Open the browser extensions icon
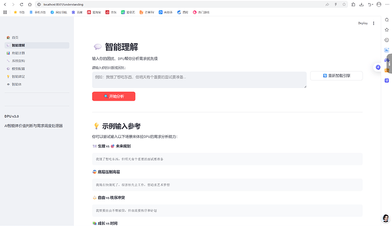Image resolution: width=392 pixels, height=226 pixels. pyautogui.click(x=353, y=5)
